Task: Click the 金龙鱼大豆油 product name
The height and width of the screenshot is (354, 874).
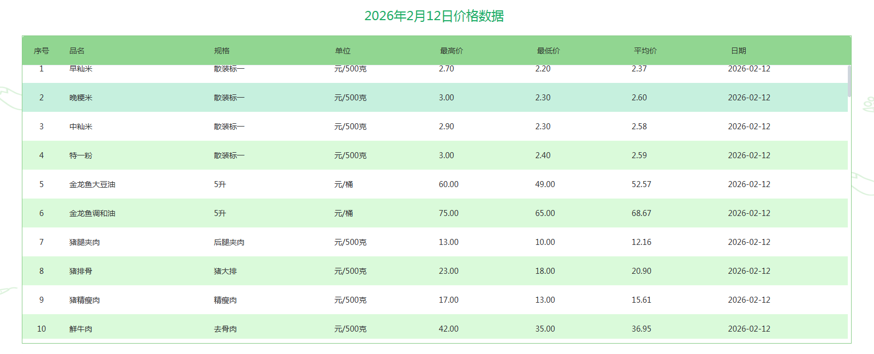Action: pos(92,184)
